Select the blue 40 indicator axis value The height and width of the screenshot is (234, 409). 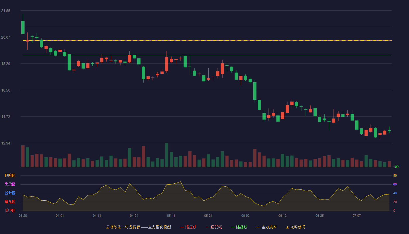click(x=395, y=193)
